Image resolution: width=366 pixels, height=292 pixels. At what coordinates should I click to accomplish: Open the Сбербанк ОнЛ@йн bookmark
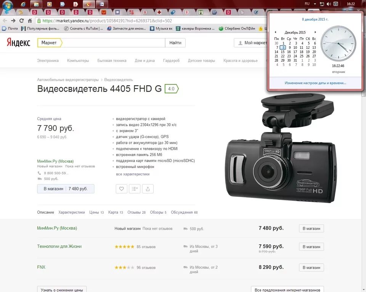237,29
